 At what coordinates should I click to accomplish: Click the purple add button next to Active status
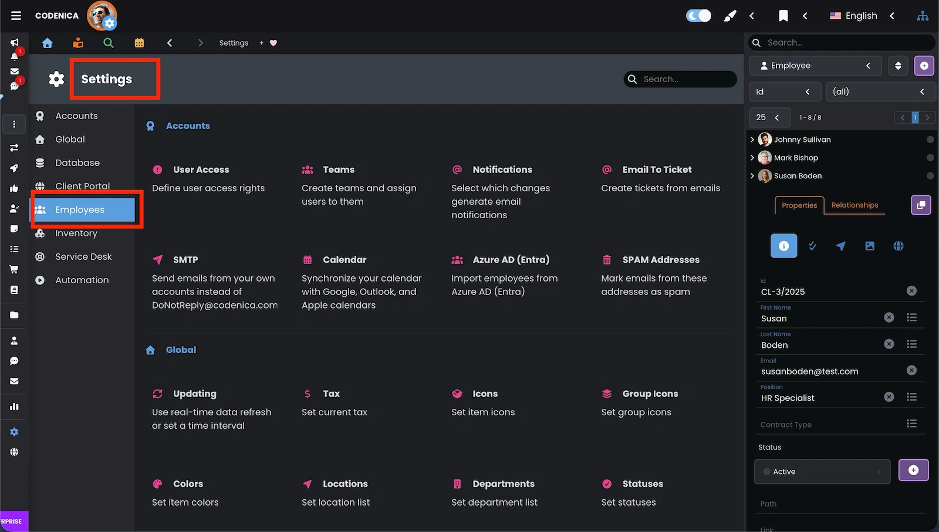coord(913,470)
